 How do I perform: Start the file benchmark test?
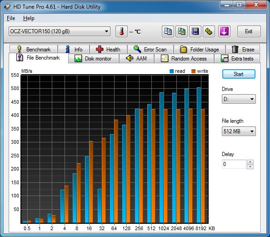[239, 74]
